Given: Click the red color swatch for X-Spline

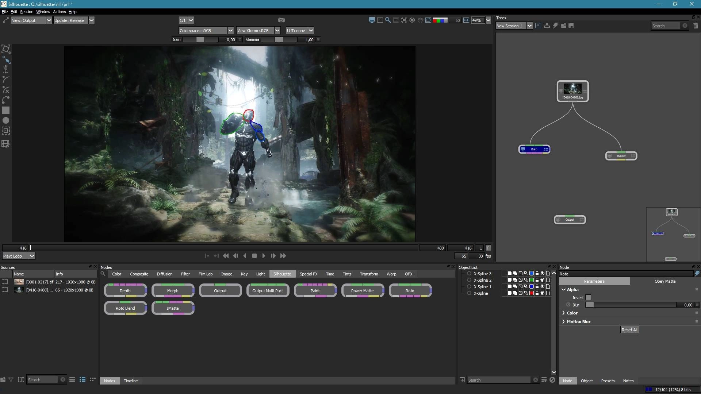Looking at the screenshot, I should pos(532,293).
